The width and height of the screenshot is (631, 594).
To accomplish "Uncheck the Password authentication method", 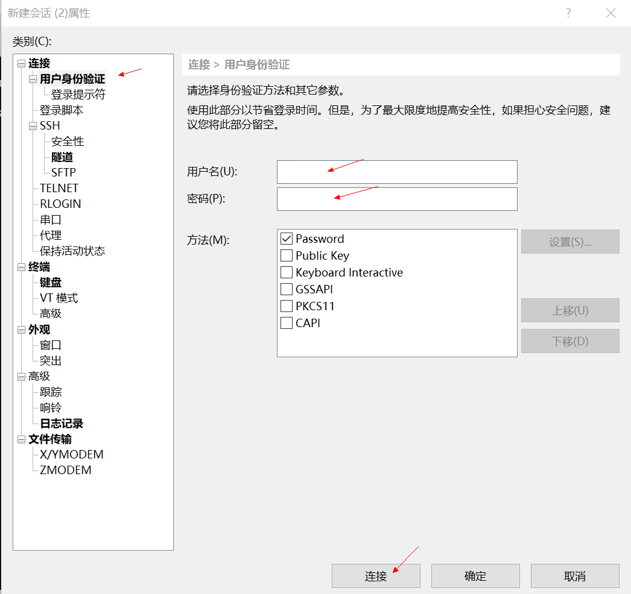I will click(x=286, y=239).
